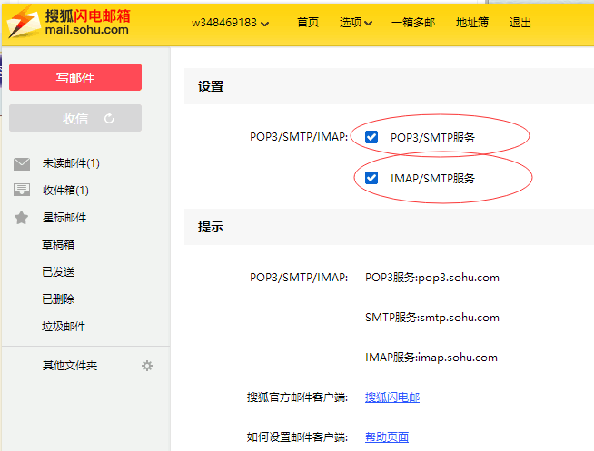The height and width of the screenshot is (451, 594).
Task: Go to 首页 in top navigation
Action: [308, 23]
